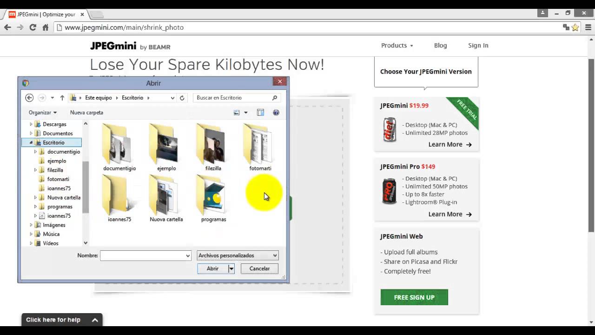This screenshot has width=595, height=335.
Task: Expand the Imágenes tree node
Action: click(x=31, y=225)
